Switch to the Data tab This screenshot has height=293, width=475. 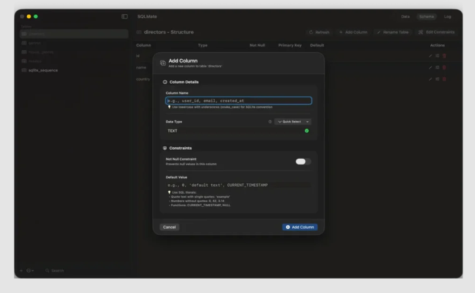(405, 17)
